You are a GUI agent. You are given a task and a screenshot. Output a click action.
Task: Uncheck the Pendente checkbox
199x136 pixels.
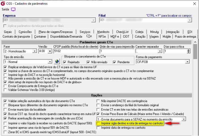pos(114,62)
